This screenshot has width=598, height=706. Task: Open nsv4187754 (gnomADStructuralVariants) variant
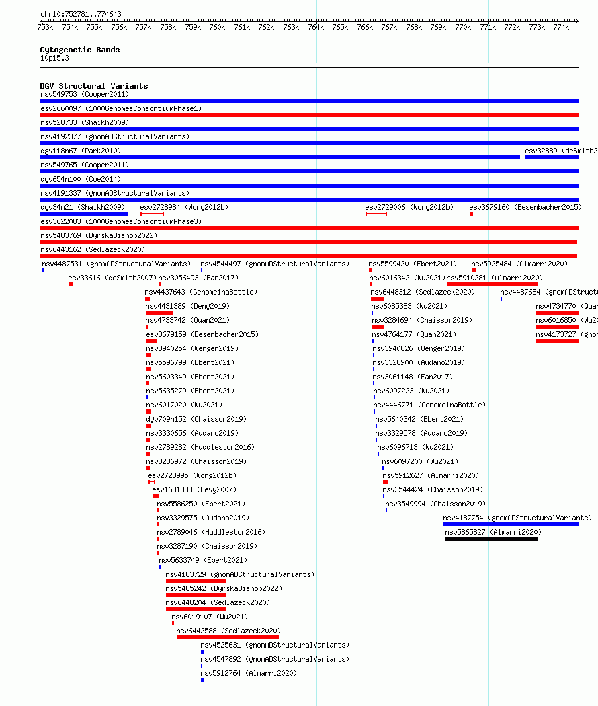517,518
